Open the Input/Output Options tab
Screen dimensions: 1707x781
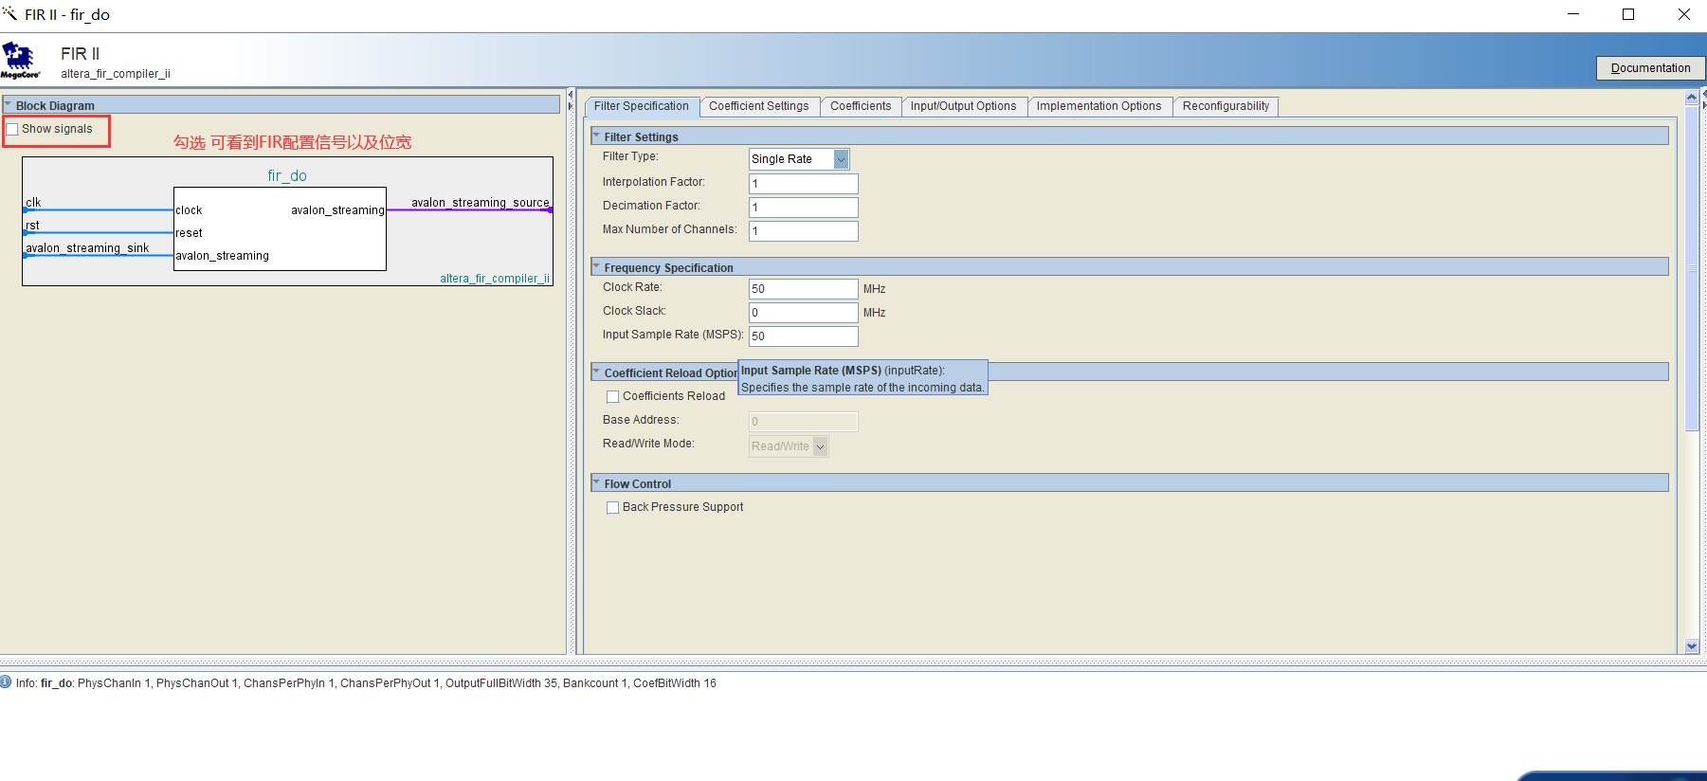pyautogui.click(x=963, y=106)
